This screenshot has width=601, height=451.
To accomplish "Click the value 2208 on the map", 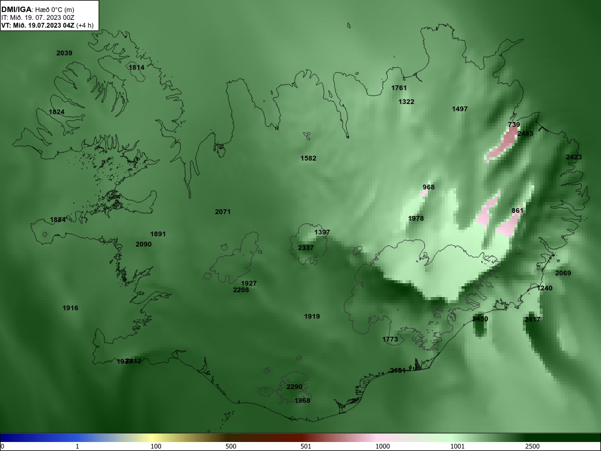I will point(241,290).
